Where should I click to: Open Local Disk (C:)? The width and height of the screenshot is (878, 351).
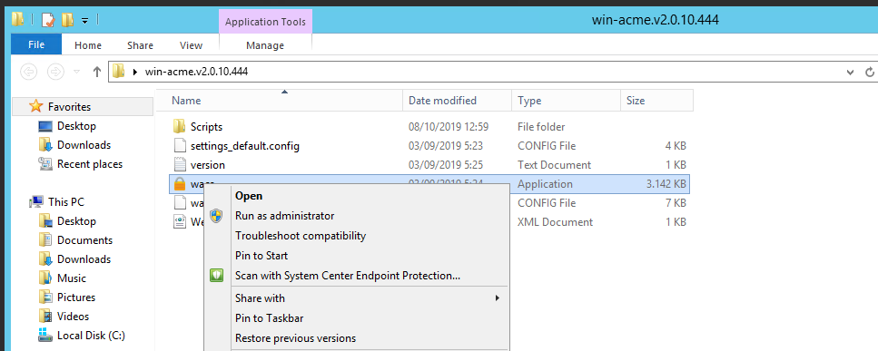pos(91,336)
